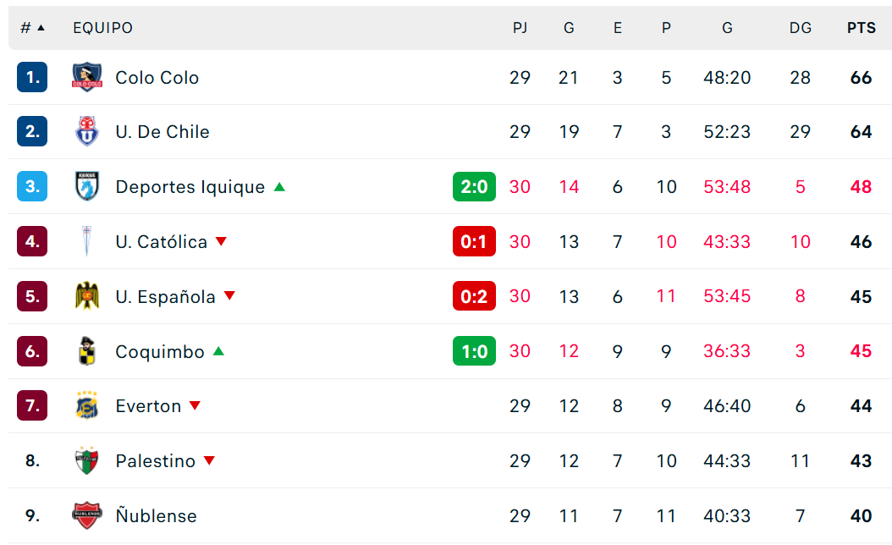This screenshot has width=892, height=545.
Task: Open Deportes Iquique 2:0 live score badge
Action: (x=474, y=186)
